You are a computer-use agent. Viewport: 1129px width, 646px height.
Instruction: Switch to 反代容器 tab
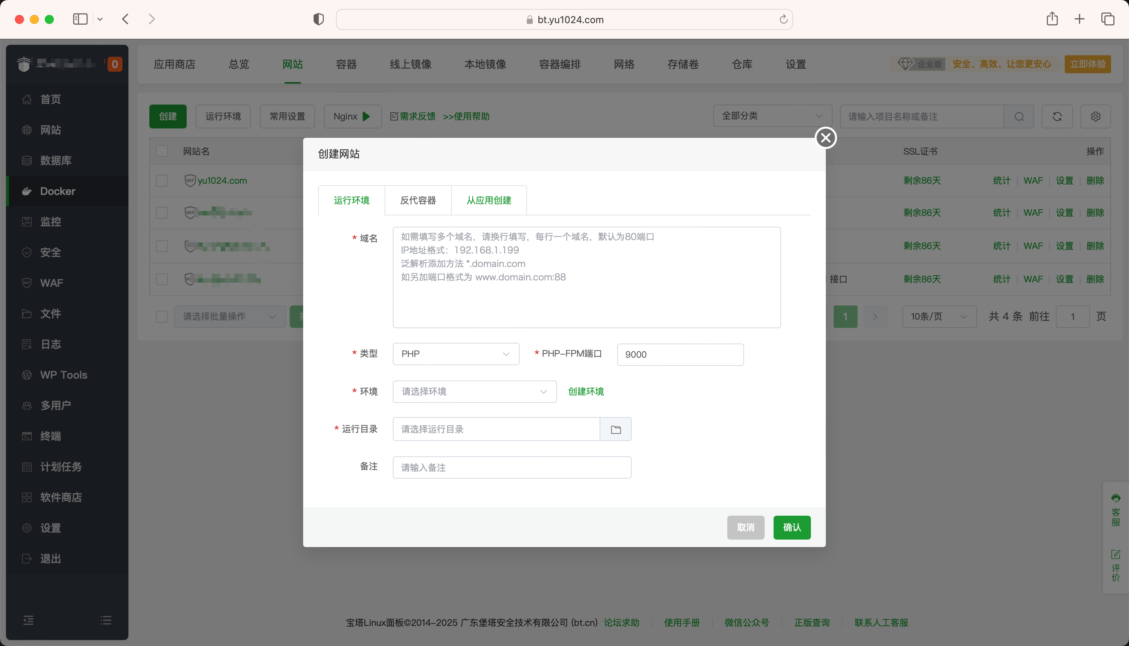click(418, 200)
